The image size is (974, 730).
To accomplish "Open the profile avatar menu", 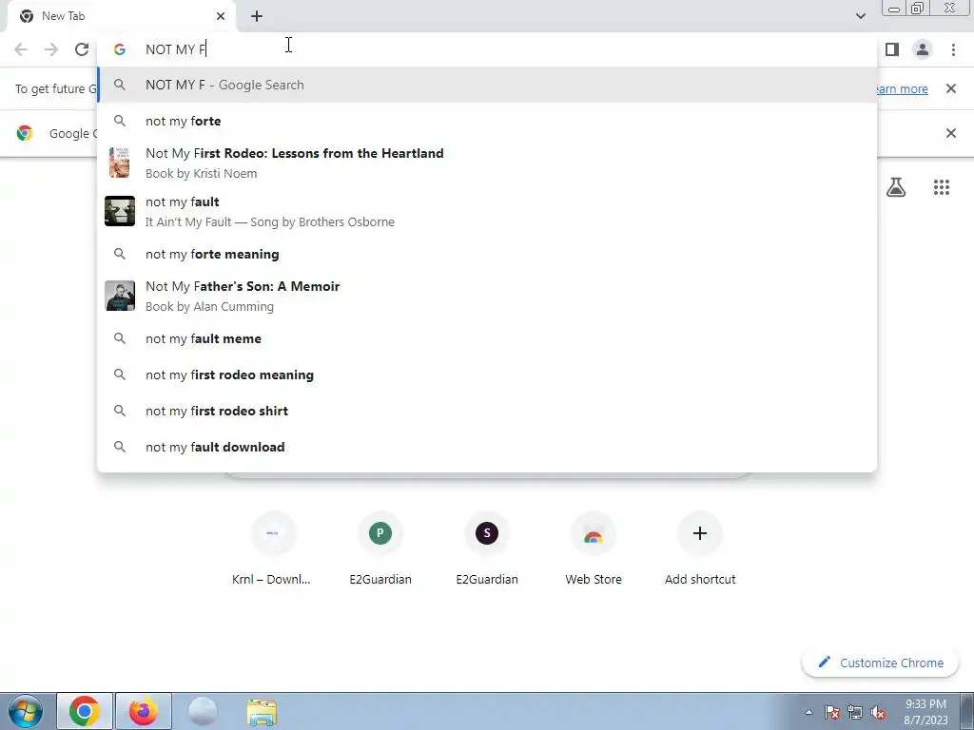I will coord(923,49).
